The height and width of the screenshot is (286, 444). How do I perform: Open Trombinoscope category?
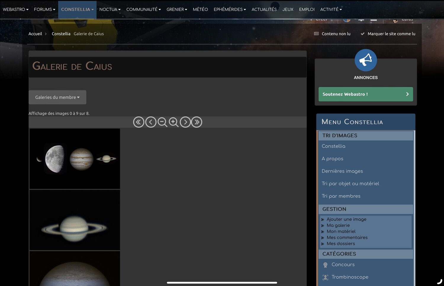[x=350, y=277]
